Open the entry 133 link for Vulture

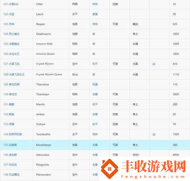coord(9,124)
